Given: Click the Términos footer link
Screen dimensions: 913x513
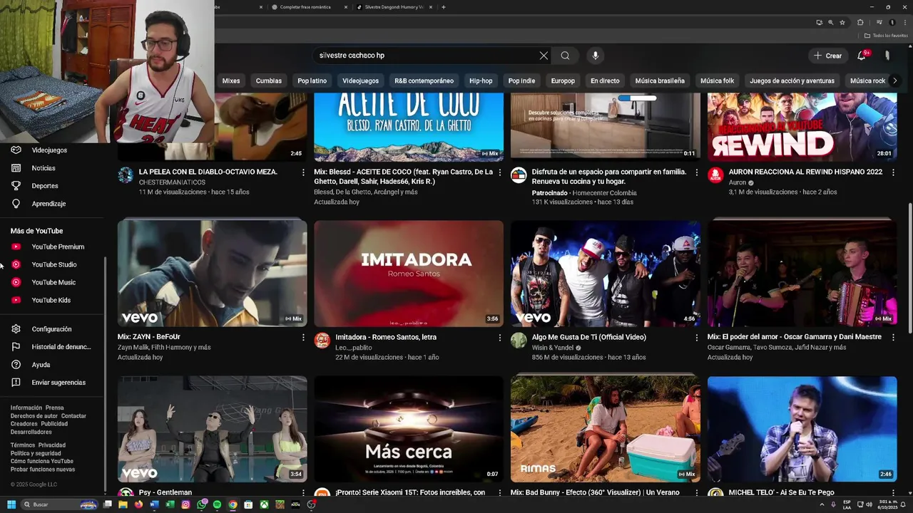Looking at the screenshot, I should (23, 445).
